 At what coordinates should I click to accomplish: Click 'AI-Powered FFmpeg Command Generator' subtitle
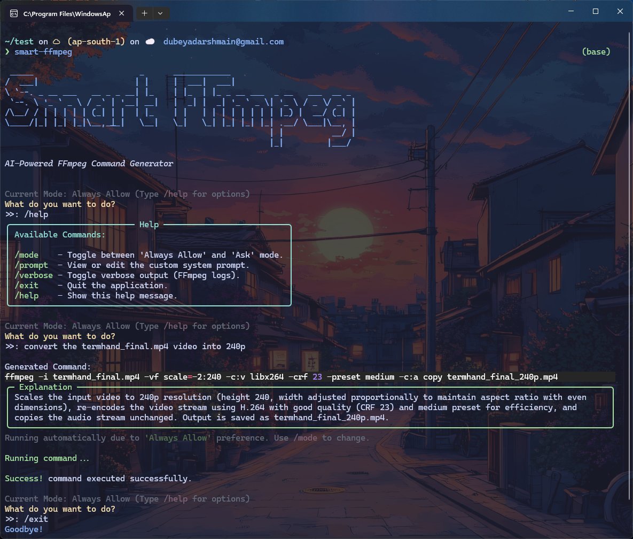[89, 164]
